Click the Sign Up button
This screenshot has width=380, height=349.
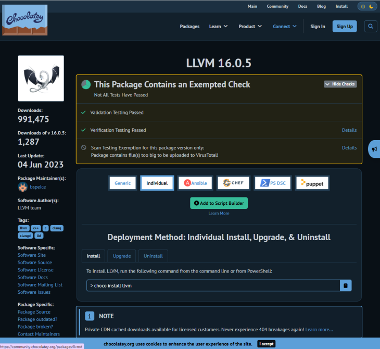coord(345,26)
